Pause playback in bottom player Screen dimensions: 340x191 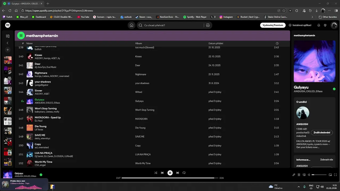[170, 173]
